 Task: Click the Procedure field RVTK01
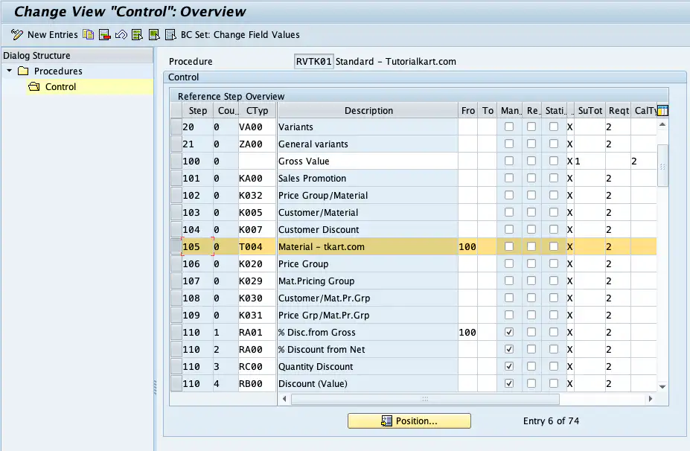click(314, 62)
